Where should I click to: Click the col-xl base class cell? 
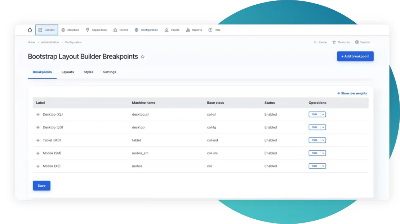pyautogui.click(x=211, y=115)
